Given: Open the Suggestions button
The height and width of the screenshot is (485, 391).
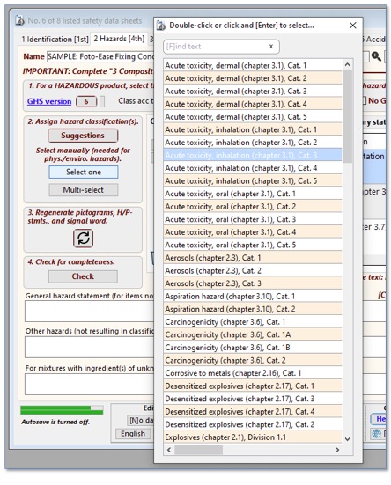Looking at the screenshot, I should coord(83,136).
